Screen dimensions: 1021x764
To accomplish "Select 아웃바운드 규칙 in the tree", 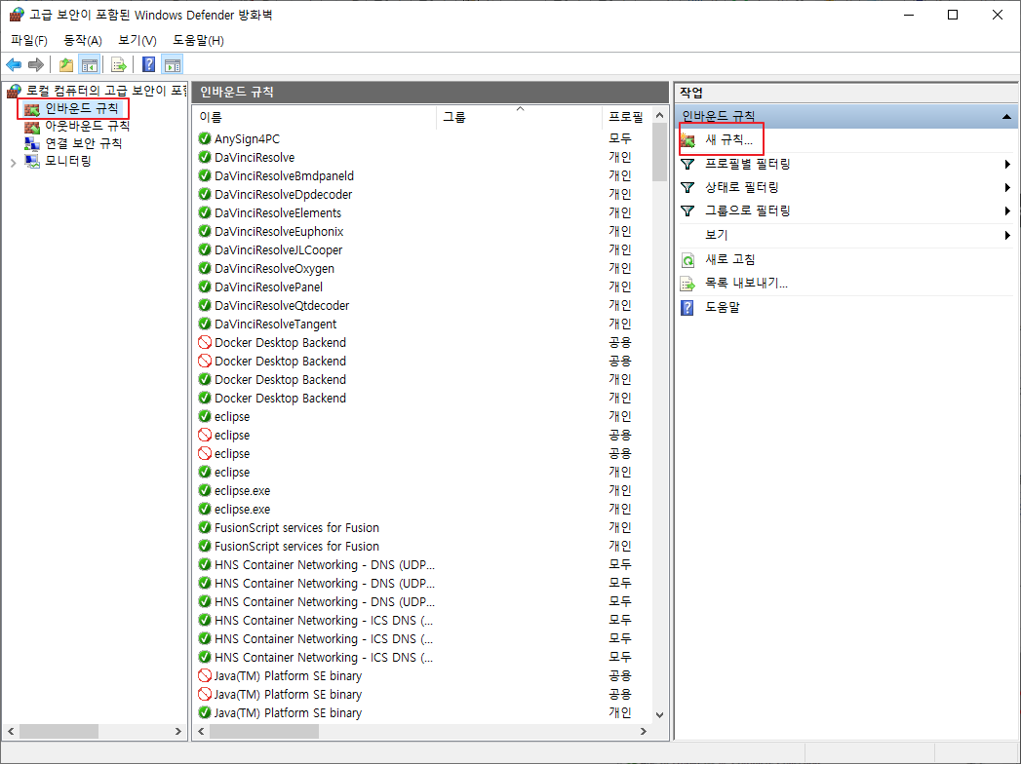I will (x=87, y=126).
